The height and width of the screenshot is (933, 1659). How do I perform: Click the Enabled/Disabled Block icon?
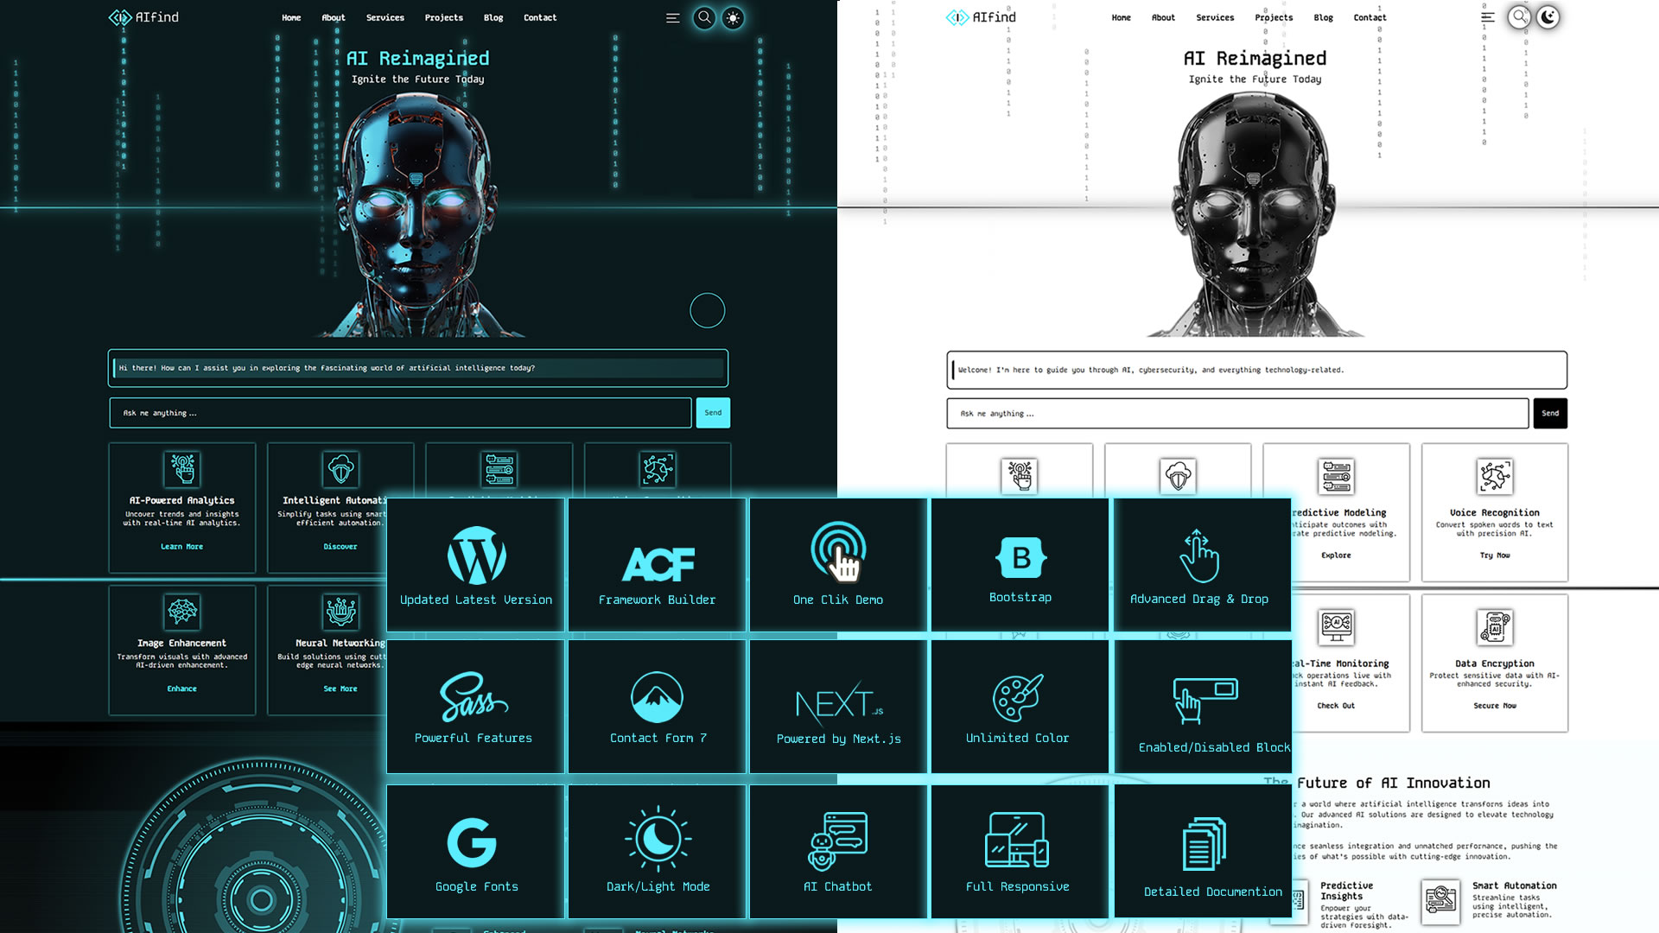[1205, 701]
